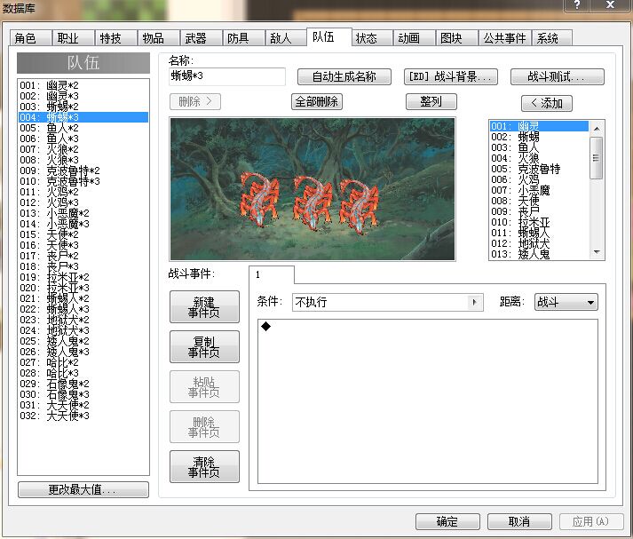The height and width of the screenshot is (539, 633).
Task: Open the 动画 tab
Action: [x=415, y=38]
